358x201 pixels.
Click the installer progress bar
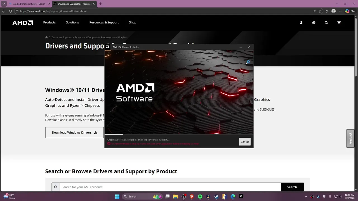point(179,135)
